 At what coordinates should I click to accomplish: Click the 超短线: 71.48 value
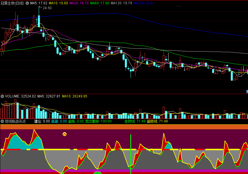coord(157,121)
